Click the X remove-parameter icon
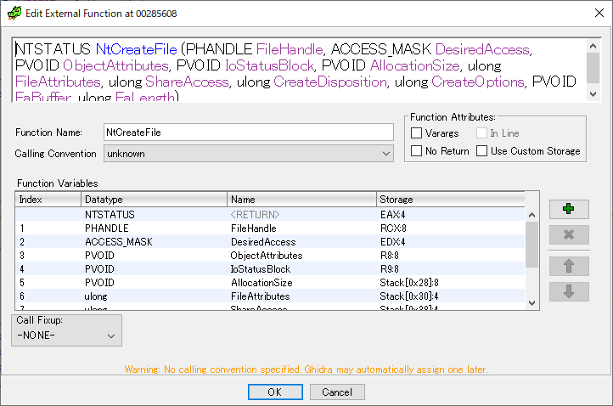613x406 pixels. point(569,234)
